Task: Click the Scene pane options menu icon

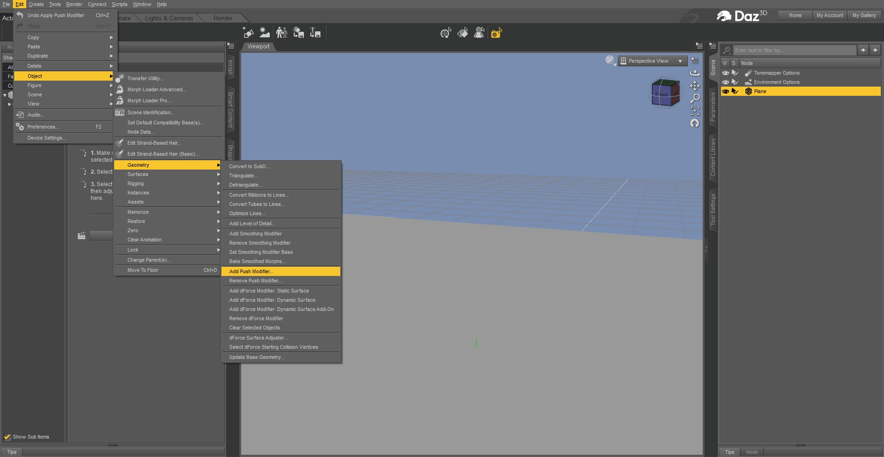Action: [713, 46]
